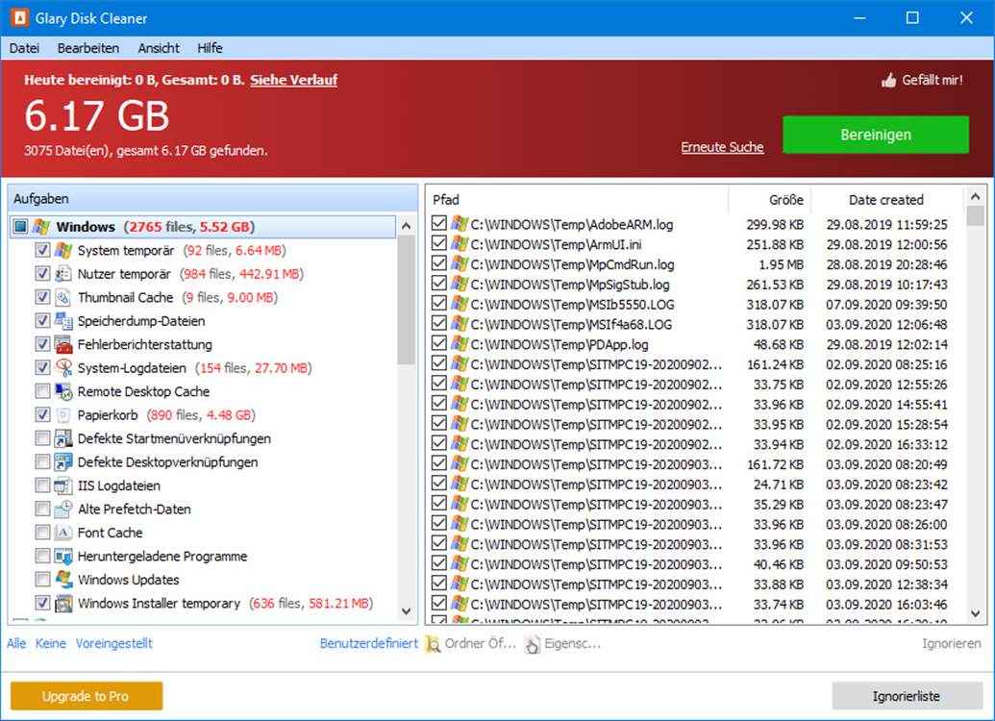The height and width of the screenshot is (721, 995).
Task: Click the Thumbnail Cache icon
Action: coord(63,297)
